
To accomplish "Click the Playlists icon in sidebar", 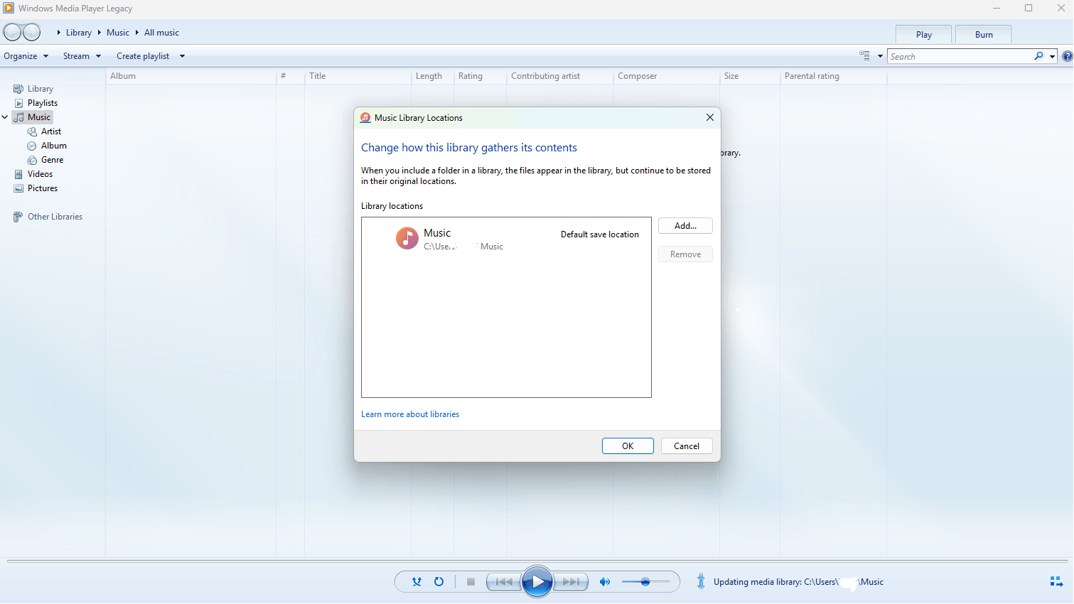I will pyautogui.click(x=18, y=103).
